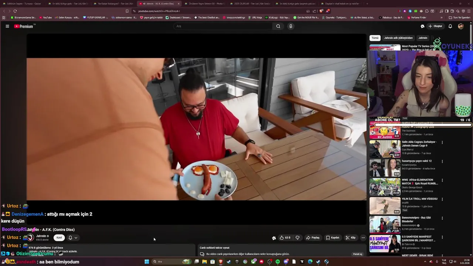This screenshot has width=473, height=266.
Task: Close the active Jahrein A.F.K. tab
Action: click(178, 4)
